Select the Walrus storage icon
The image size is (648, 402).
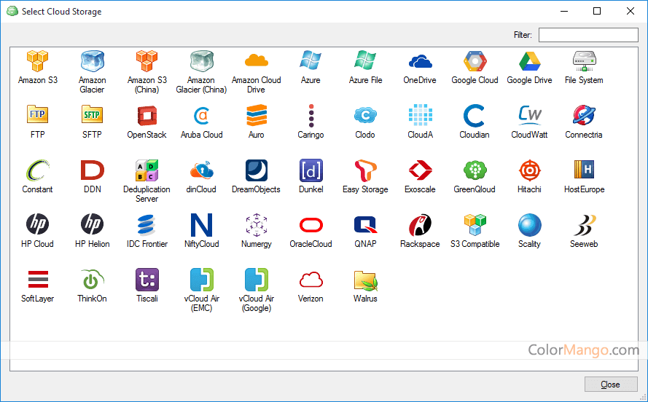(365, 280)
